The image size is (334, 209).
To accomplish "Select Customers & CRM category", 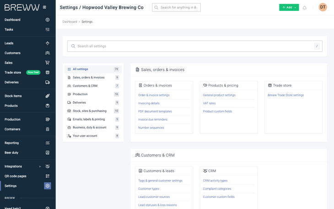I will click(x=93, y=86).
